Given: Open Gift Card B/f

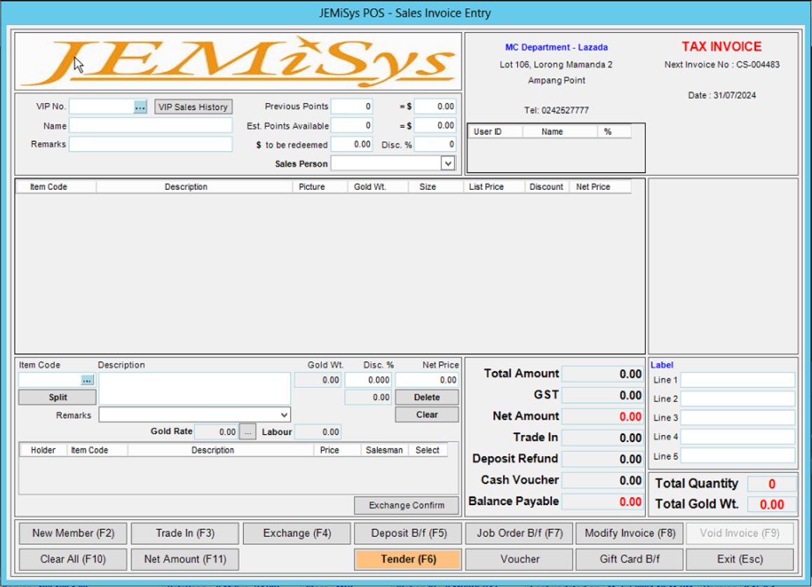Looking at the screenshot, I should pos(628,559).
